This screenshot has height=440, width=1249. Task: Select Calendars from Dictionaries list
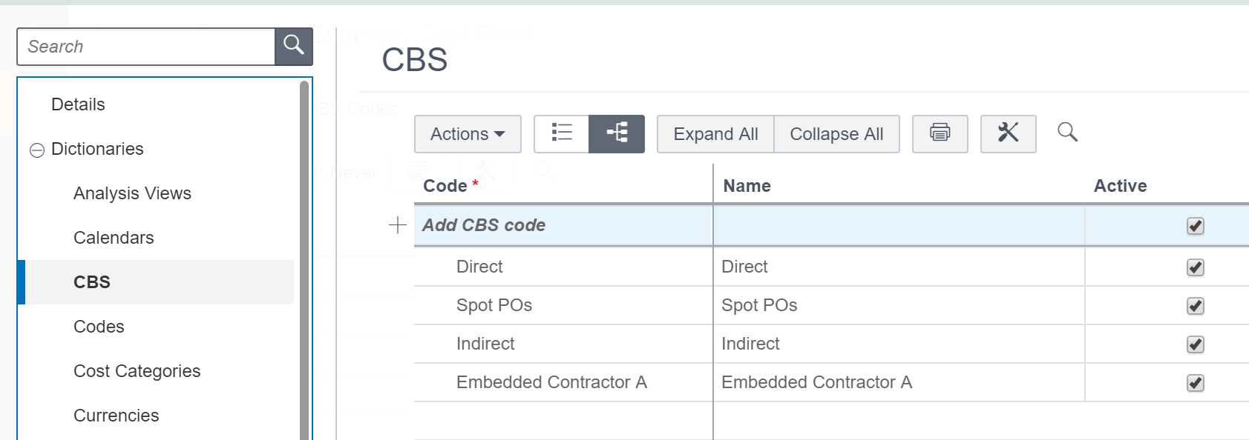coord(114,238)
